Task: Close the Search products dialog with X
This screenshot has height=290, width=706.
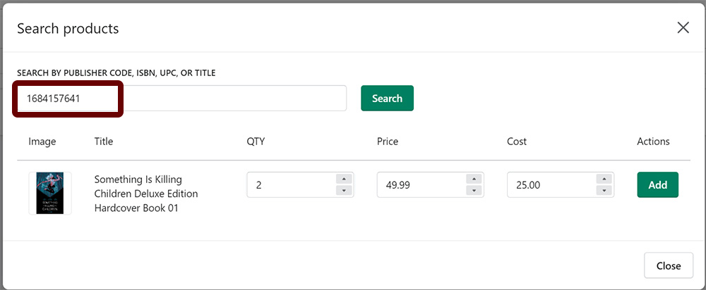Action: pos(683,28)
